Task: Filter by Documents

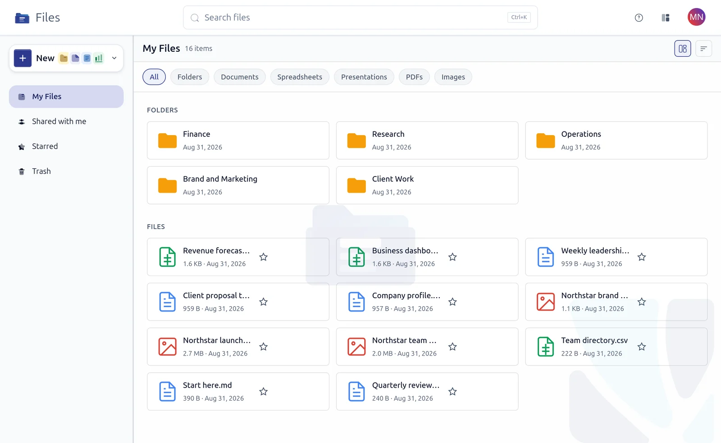Action: point(240,77)
